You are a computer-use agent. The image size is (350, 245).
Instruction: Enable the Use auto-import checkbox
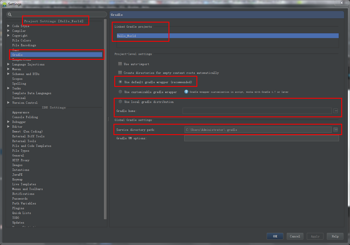tap(120, 63)
